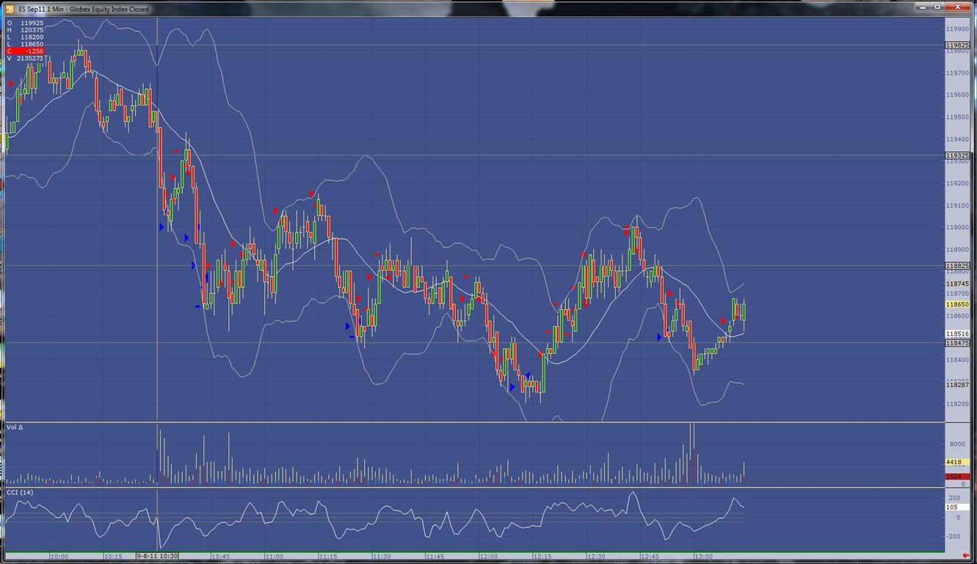Select the open value 'O 119925'

tap(26, 23)
